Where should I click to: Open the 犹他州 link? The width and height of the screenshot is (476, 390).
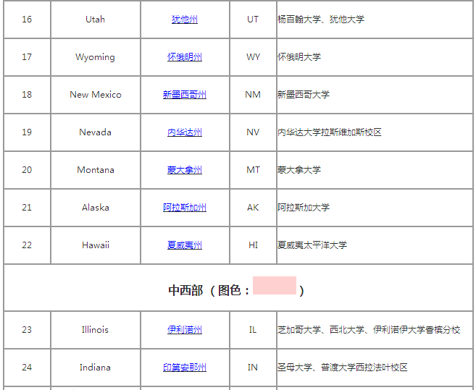point(184,20)
